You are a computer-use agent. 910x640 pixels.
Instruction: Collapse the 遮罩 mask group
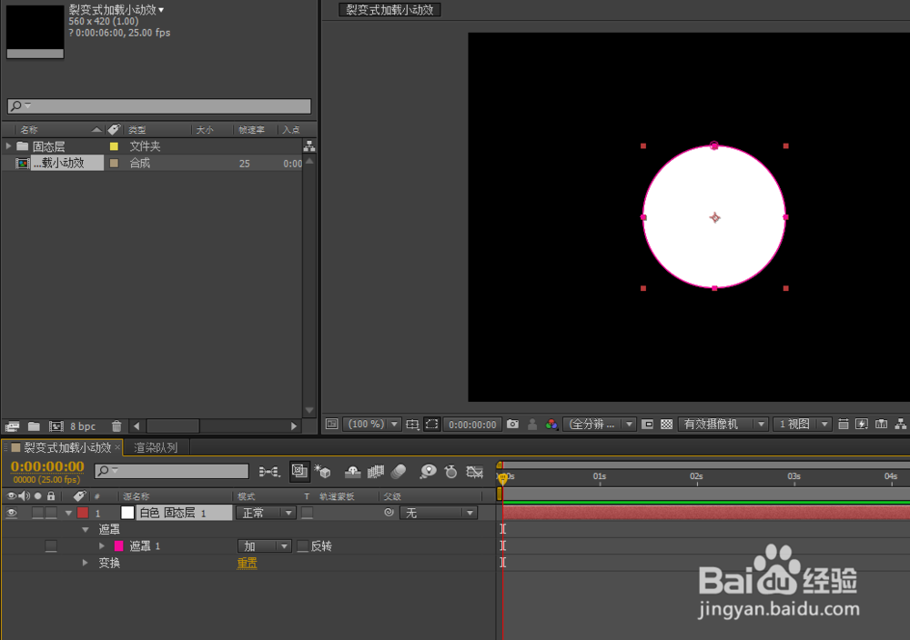coord(86,529)
